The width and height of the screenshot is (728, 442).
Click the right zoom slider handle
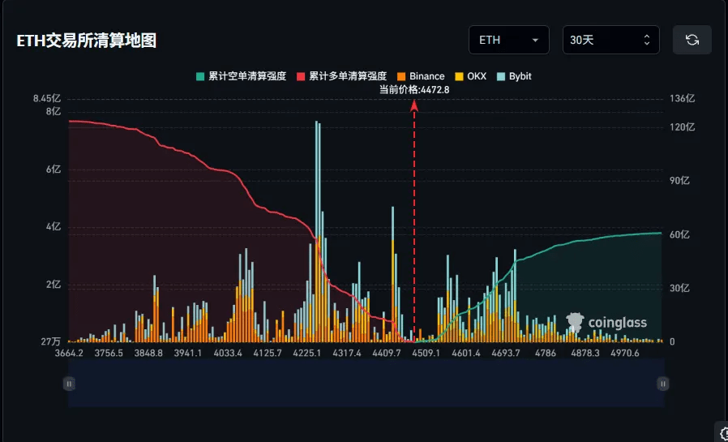point(663,384)
